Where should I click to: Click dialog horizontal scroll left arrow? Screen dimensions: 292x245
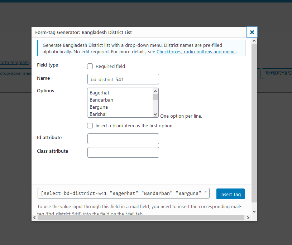click(x=34, y=217)
